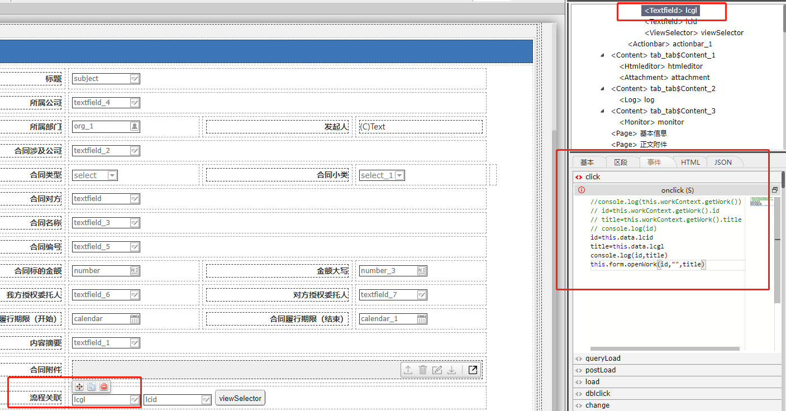Select the Page 正文附件 tree node

tap(639, 145)
